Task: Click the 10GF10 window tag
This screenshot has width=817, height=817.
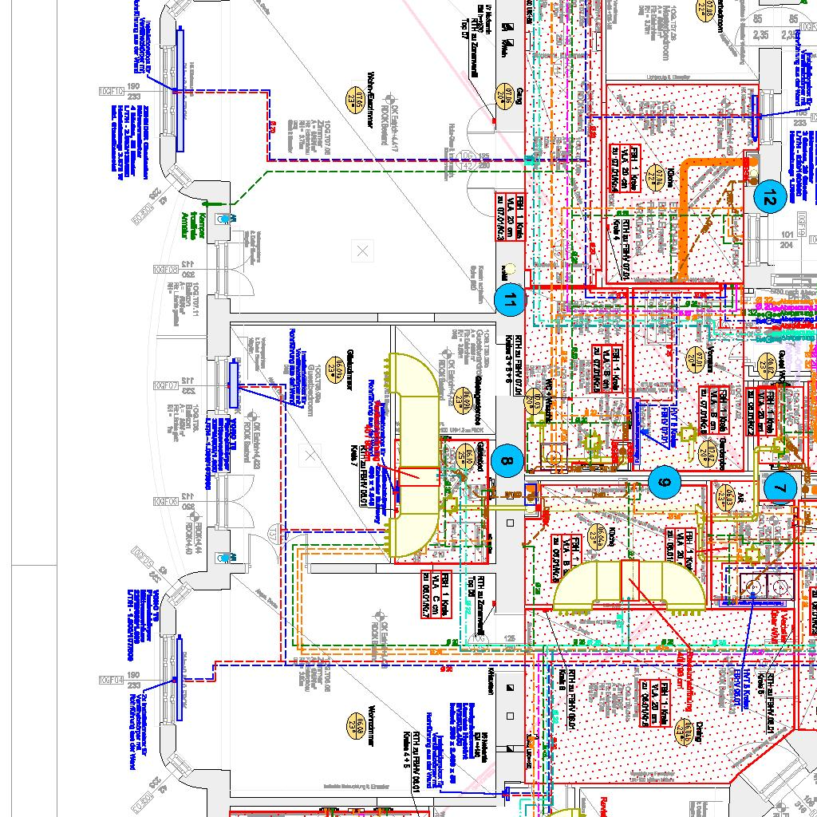Action: [x=109, y=92]
